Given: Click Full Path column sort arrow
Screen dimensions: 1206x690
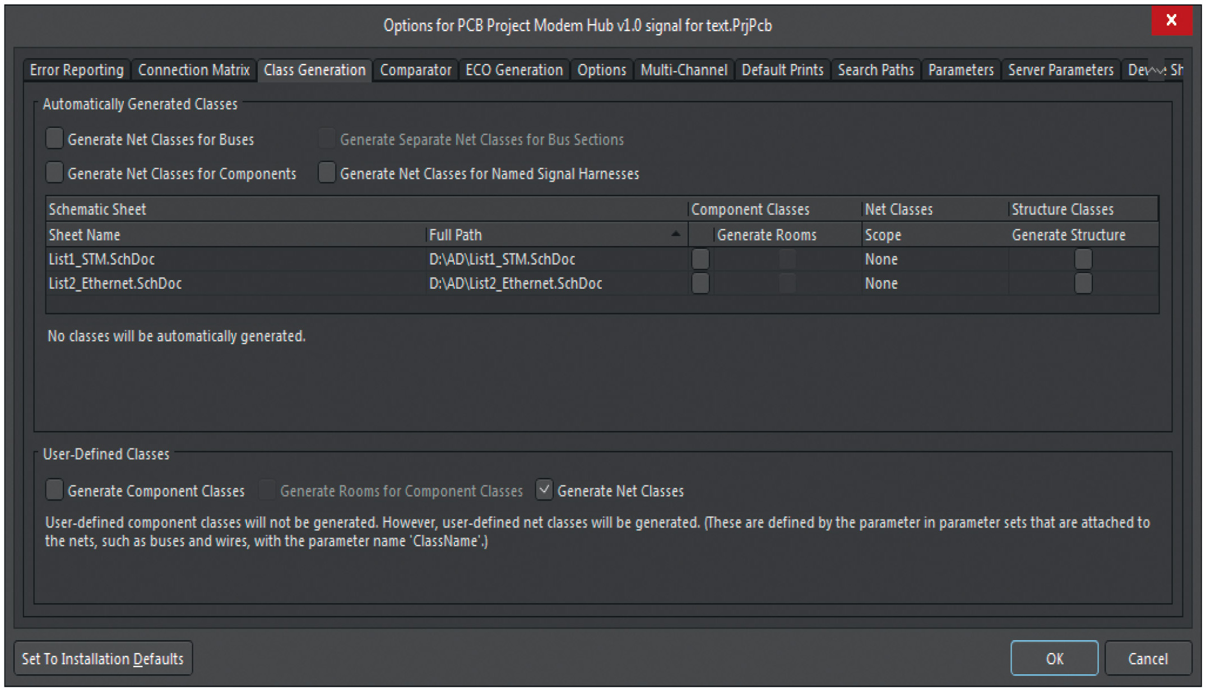Looking at the screenshot, I should (x=676, y=234).
